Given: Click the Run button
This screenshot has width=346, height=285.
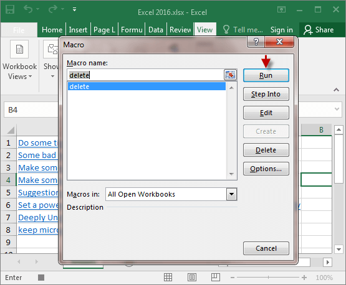Looking at the screenshot, I should (266, 75).
